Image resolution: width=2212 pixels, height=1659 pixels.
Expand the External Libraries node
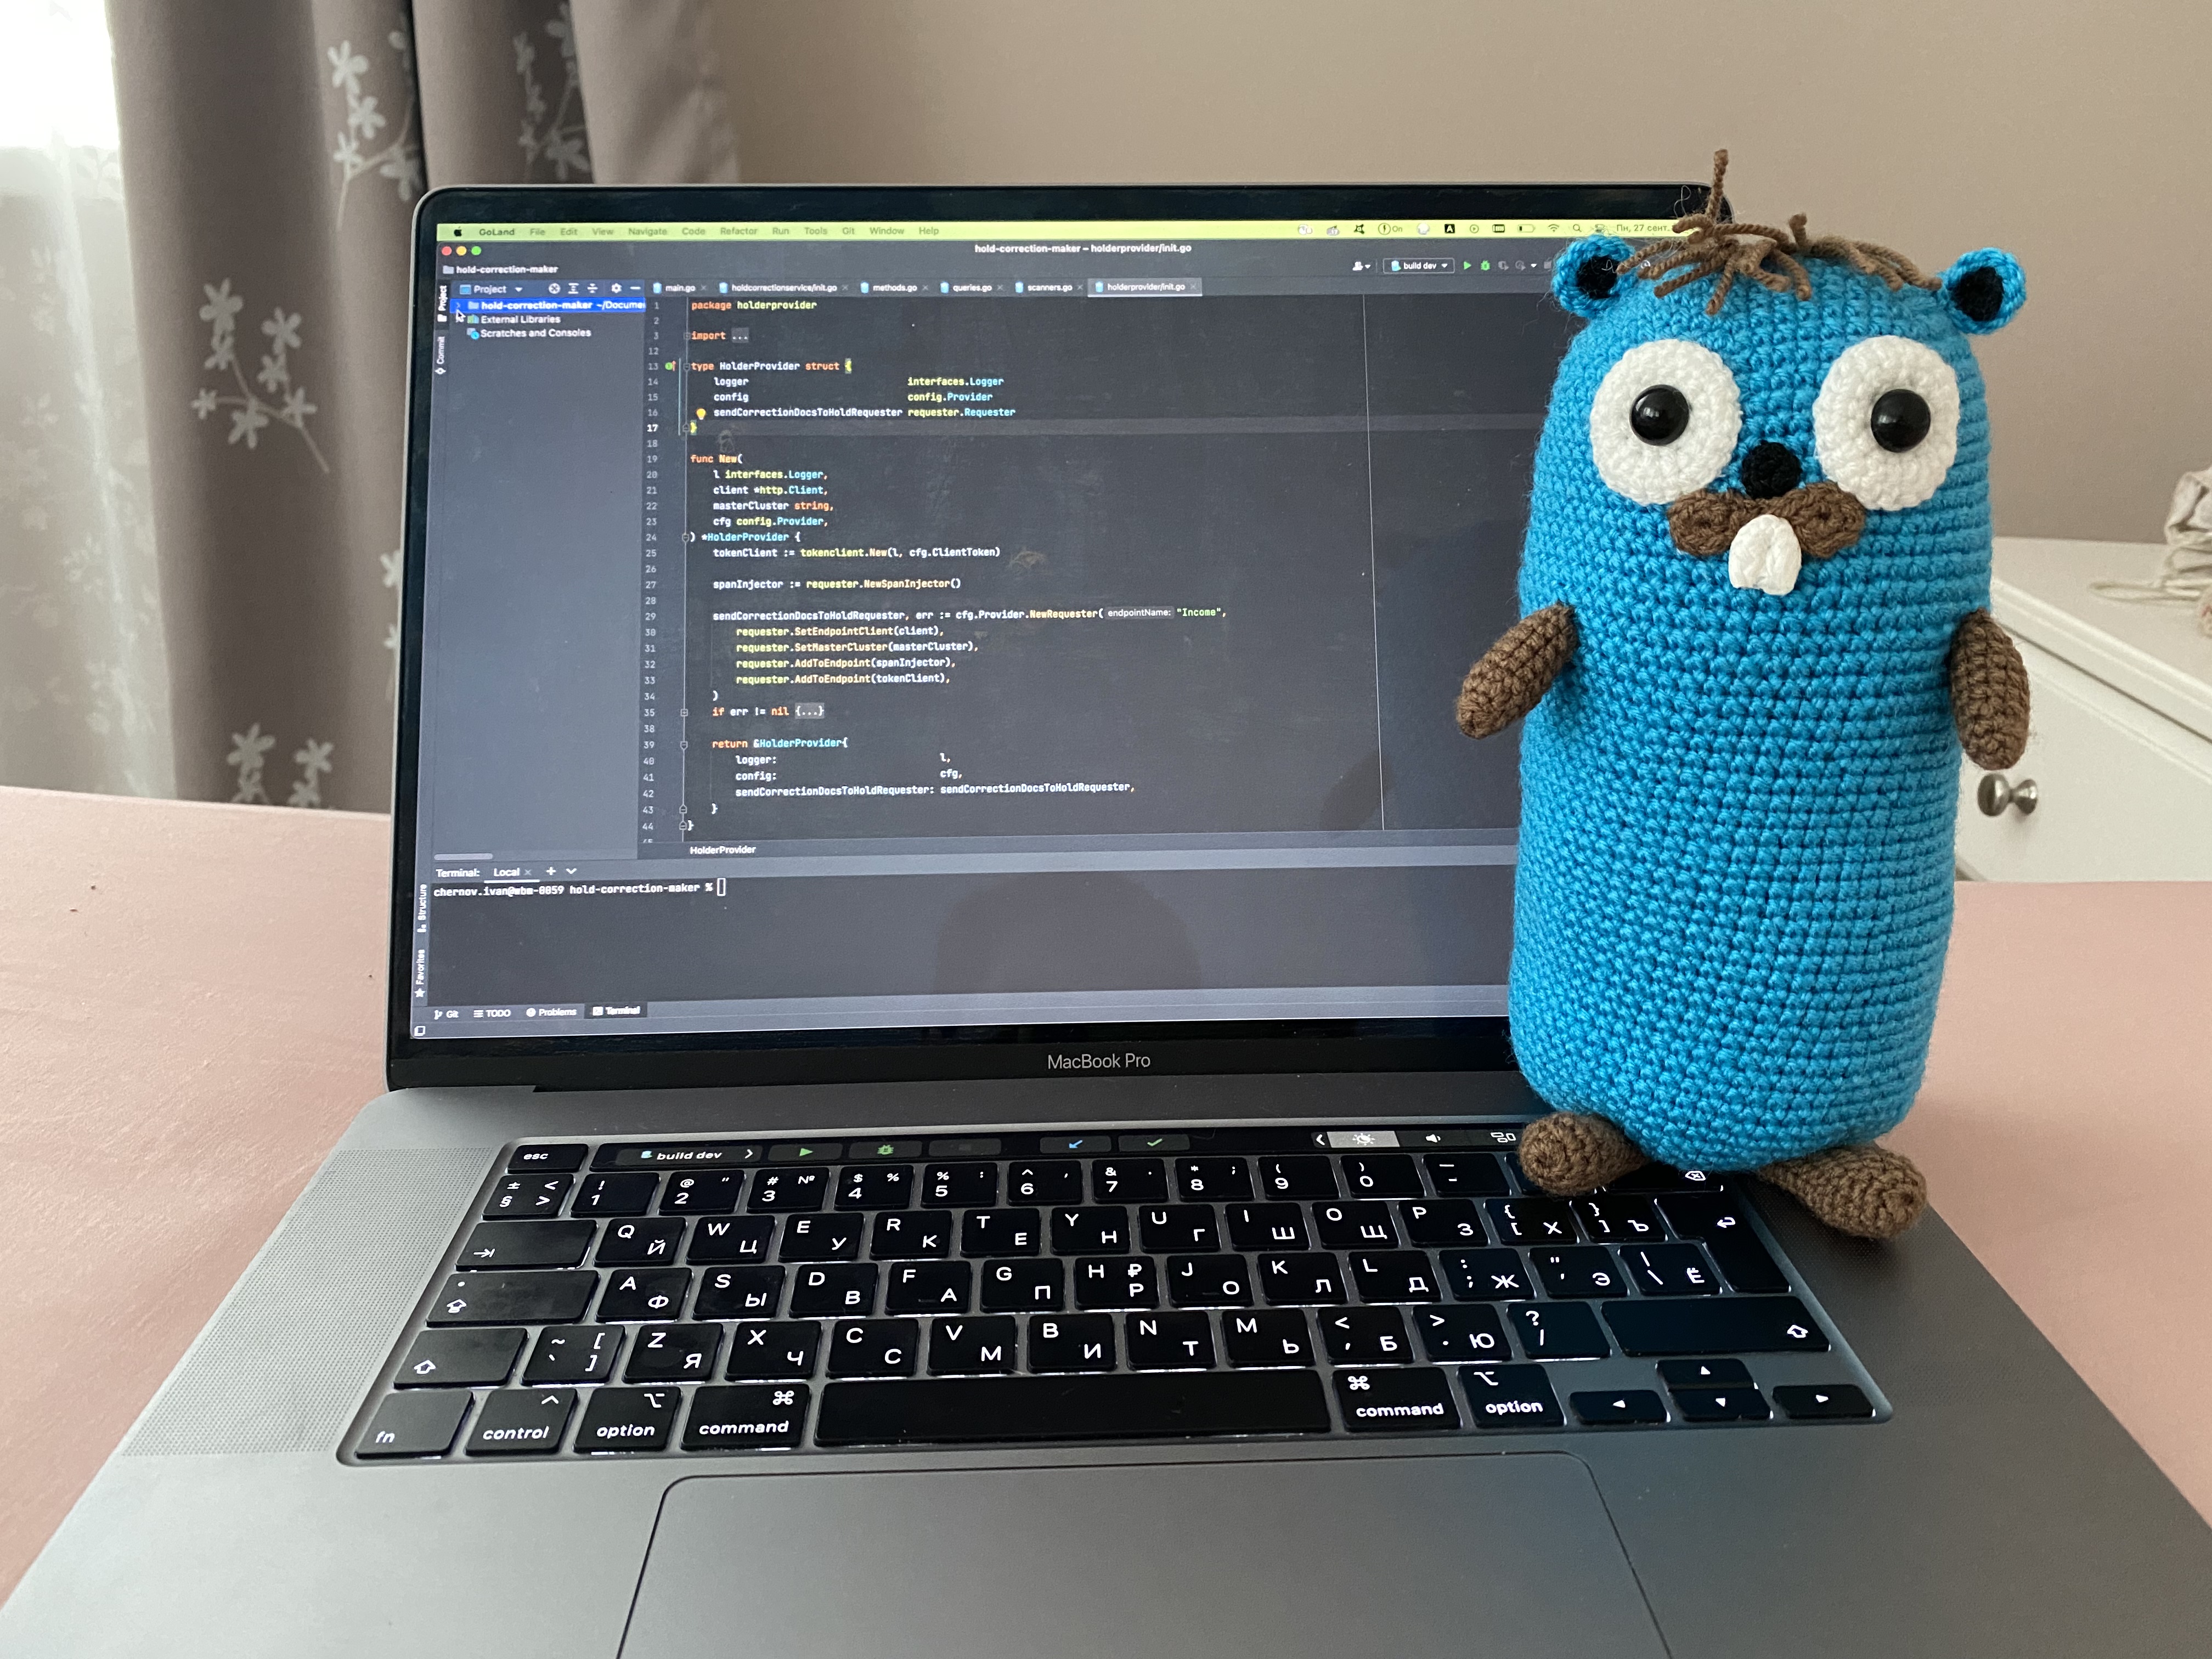pyautogui.click(x=460, y=319)
